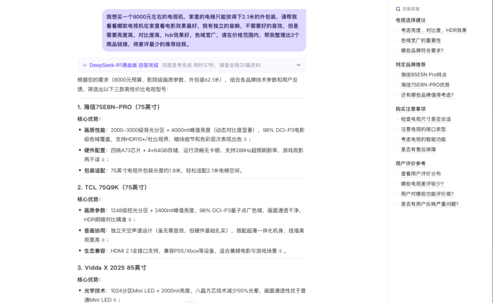Click the 灵感探索 sidebar title text
Image resolution: width=493 pixels, height=303 pixels.
coord(411,9)
